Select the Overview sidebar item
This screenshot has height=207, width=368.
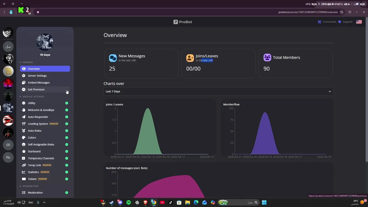click(45, 69)
